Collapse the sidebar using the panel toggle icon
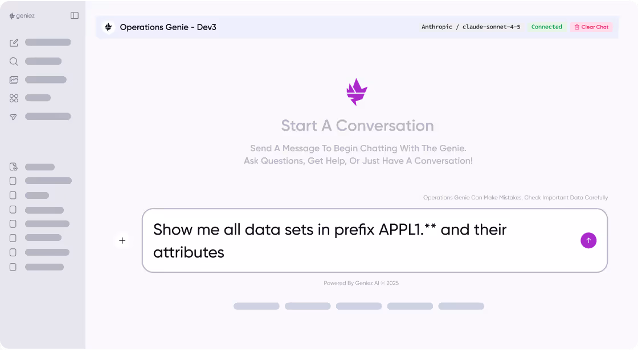The height and width of the screenshot is (350, 638). point(75,15)
